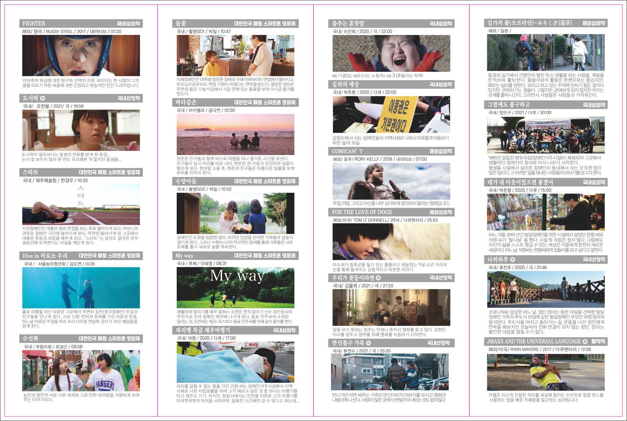Click the circled icon after 반신불수 가족
Viewport: 627px width, 421px height.
click(368, 343)
